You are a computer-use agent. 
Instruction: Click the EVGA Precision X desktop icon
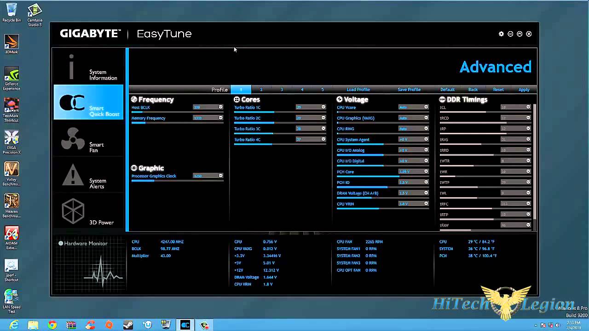(x=12, y=143)
